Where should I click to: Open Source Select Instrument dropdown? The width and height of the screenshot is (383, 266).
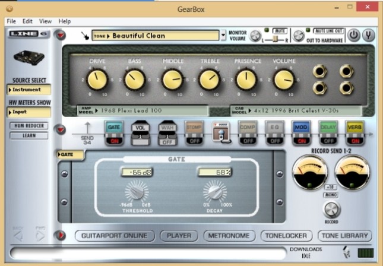(x=29, y=90)
